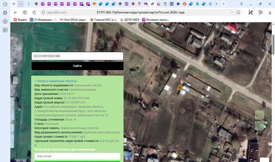Switch to the orange envelope mail tab
Image resolution: width=275 pixels, height=162 pixels.
95,4
